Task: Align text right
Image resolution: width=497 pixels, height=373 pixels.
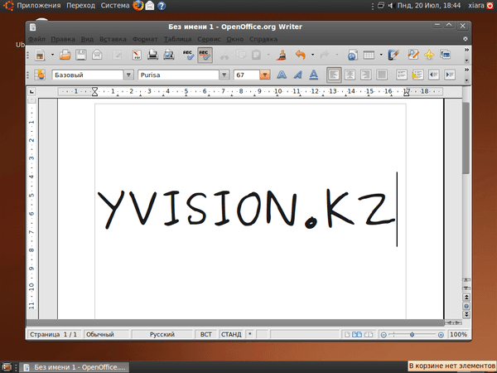Action: coord(366,75)
